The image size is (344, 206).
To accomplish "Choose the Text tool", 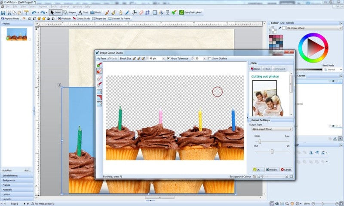I will tap(83, 12).
